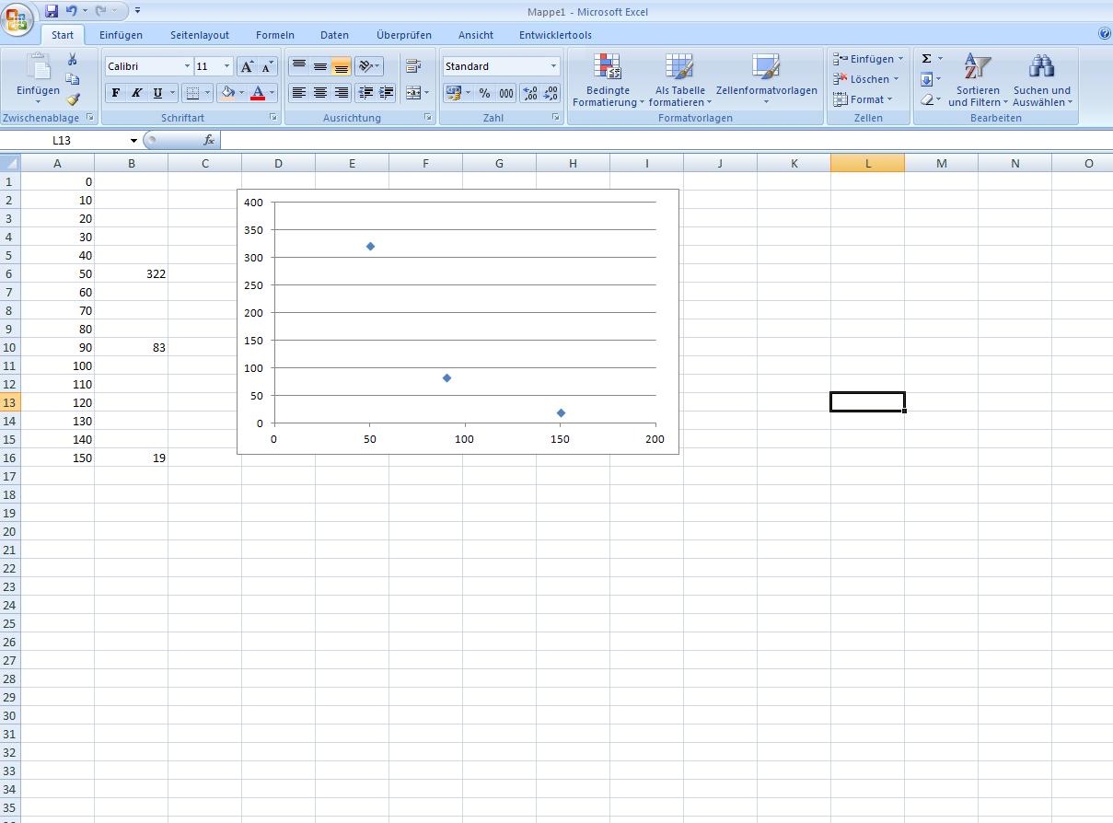Click the AutoSum sigma icon
The width and height of the screenshot is (1113, 823).
[x=927, y=59]
